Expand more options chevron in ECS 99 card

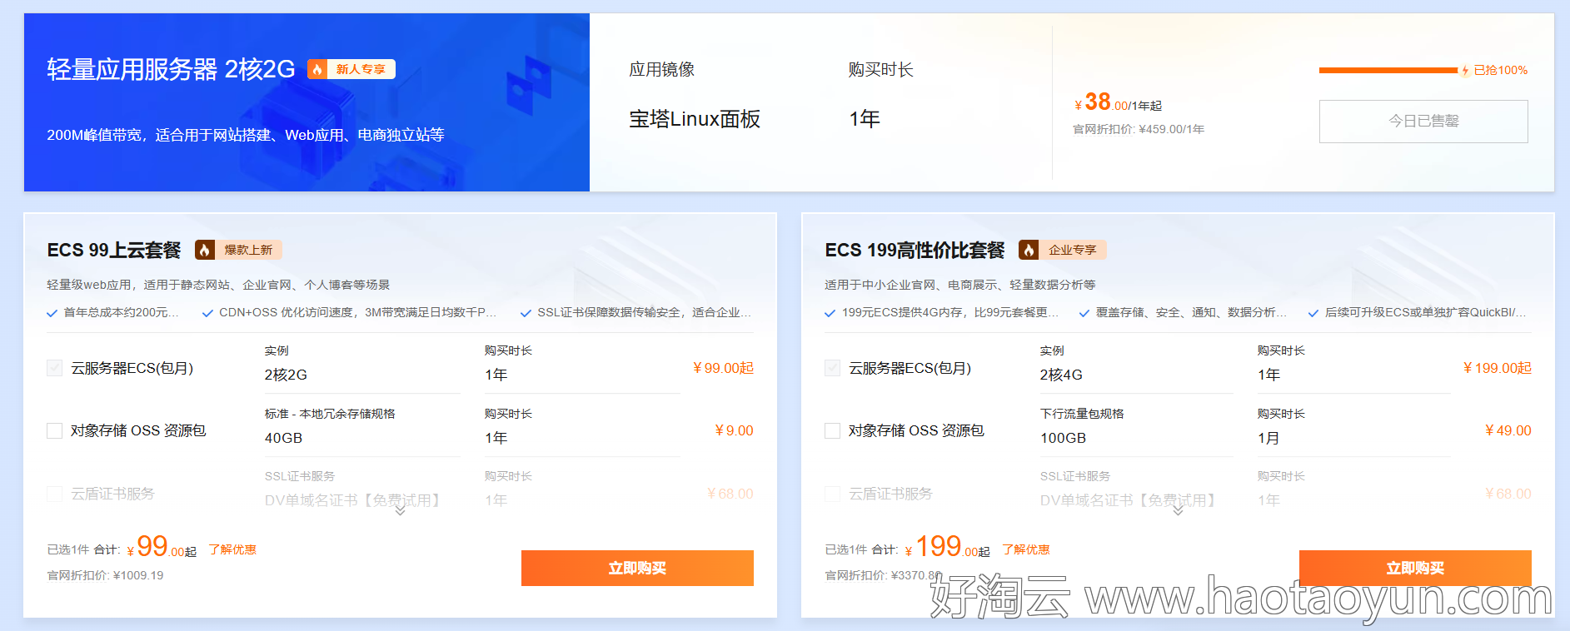[401, 510]
